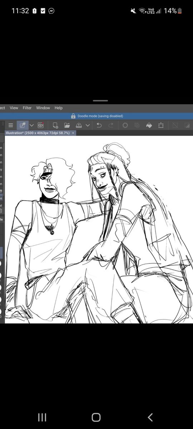Click on the drawing canvas

point(99,230)
